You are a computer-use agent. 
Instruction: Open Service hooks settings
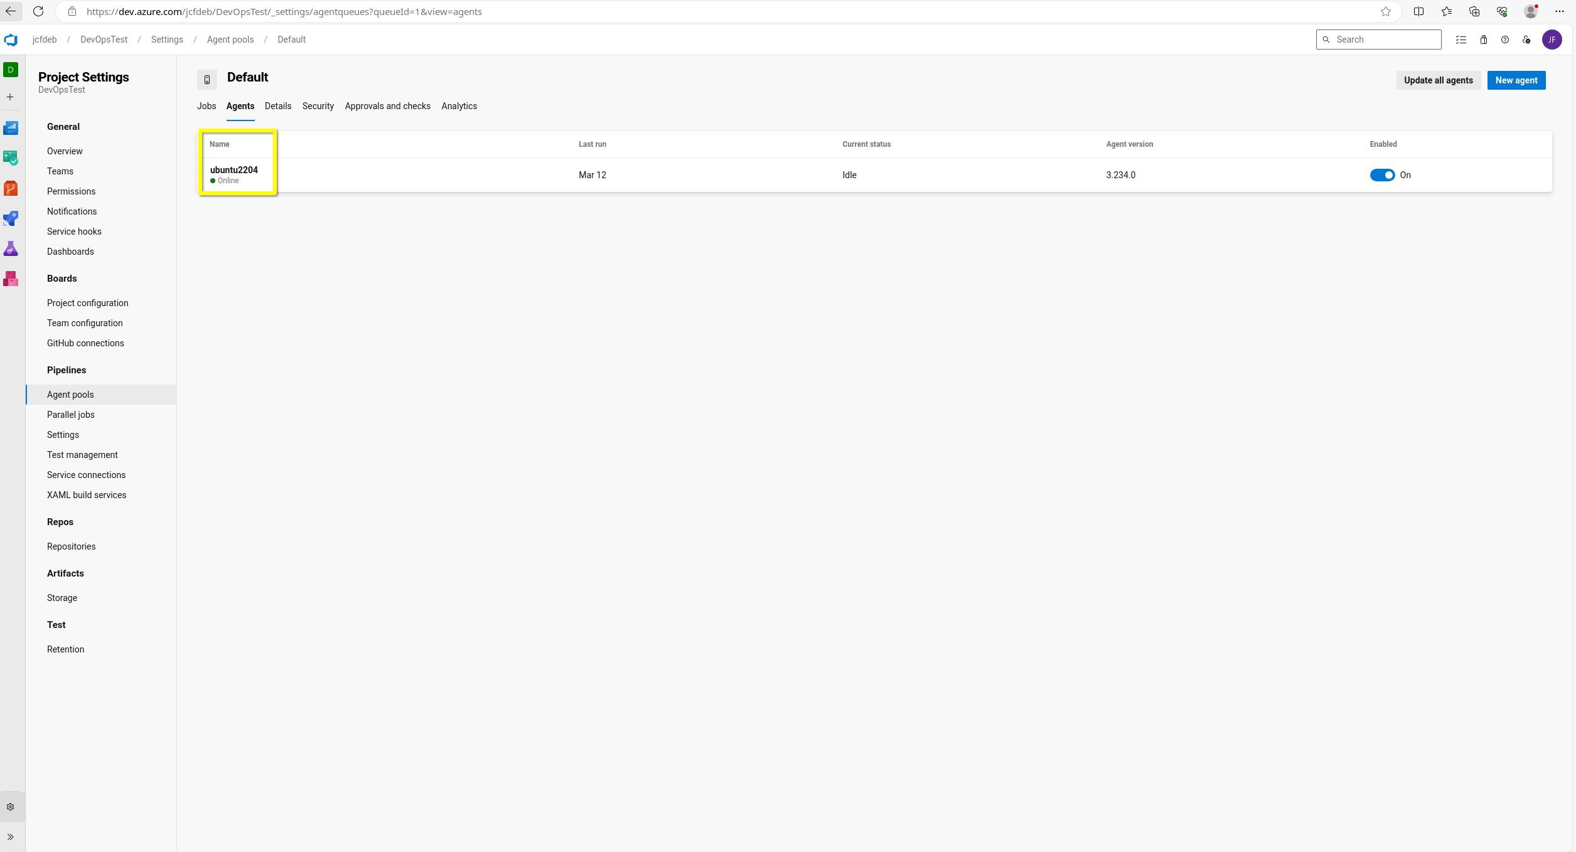(x=74, y=232)
